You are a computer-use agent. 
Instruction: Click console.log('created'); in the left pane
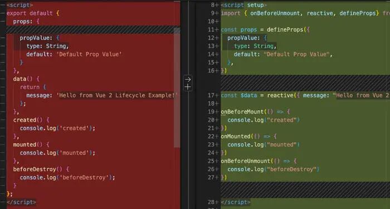coord(57,128)
